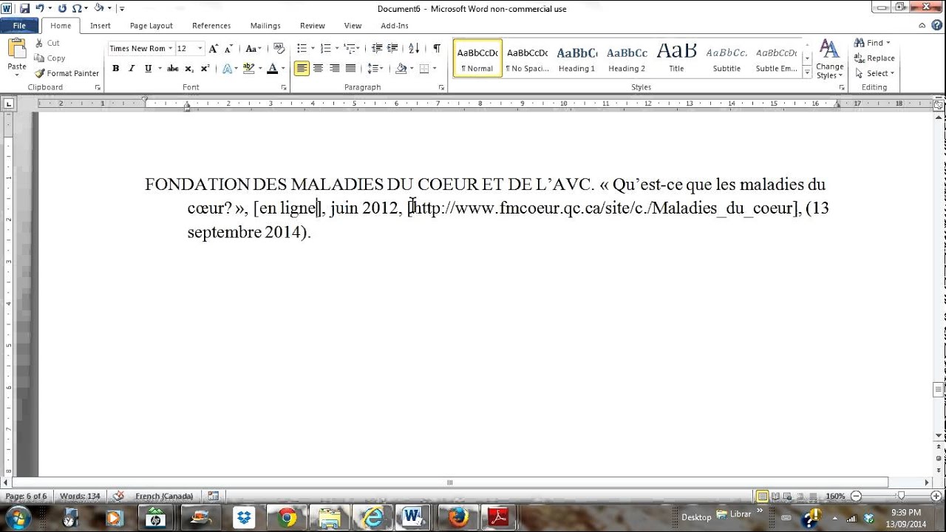The image size is (946, 532).
Task: Apply the Bullets list icon
Action: (302, 49)
